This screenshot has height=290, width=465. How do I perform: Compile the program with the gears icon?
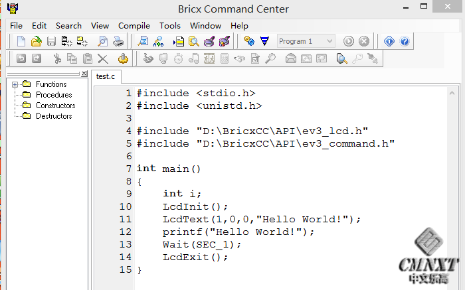tap(249, 41)
